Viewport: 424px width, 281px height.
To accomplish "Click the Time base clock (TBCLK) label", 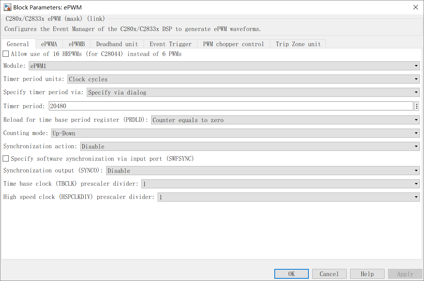I will click(x=71, y=183).
